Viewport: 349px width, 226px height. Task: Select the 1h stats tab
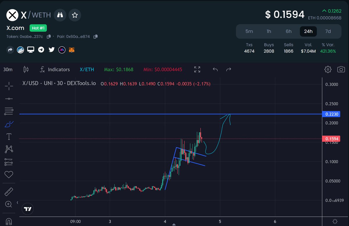[269, 31]
